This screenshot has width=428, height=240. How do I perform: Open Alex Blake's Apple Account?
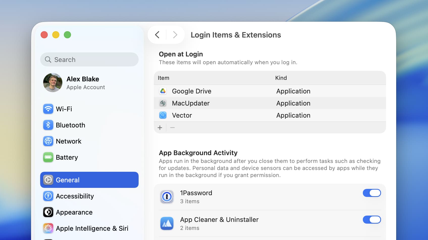tap(83, 83)
